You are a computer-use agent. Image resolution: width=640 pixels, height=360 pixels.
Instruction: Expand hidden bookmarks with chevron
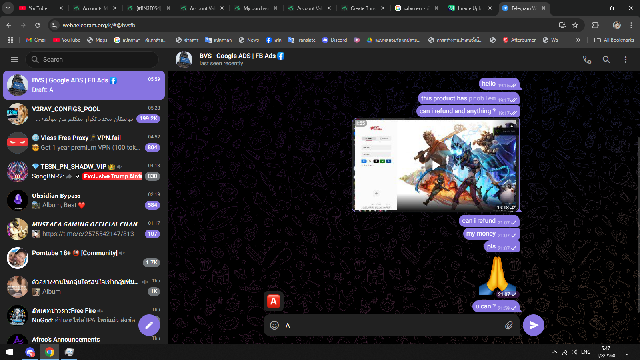[x=578, y=40]
